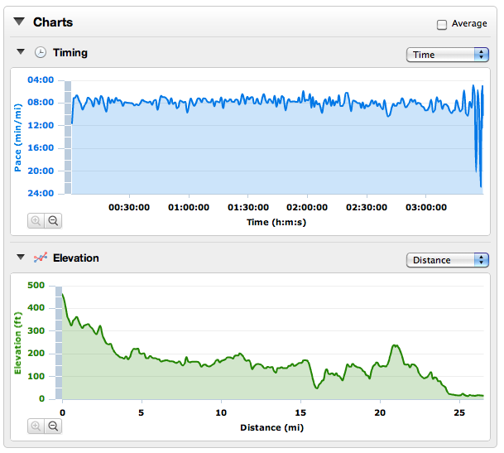
Task: Click the Elevation heading label
Action: coord(76,258)
